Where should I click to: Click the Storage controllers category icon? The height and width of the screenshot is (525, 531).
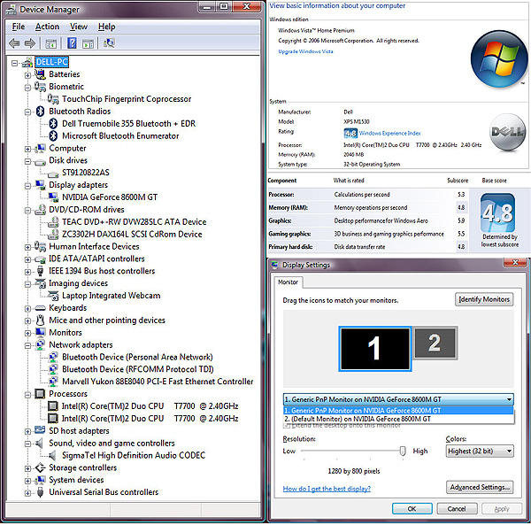pyautogui.click(x=41, y=467)
